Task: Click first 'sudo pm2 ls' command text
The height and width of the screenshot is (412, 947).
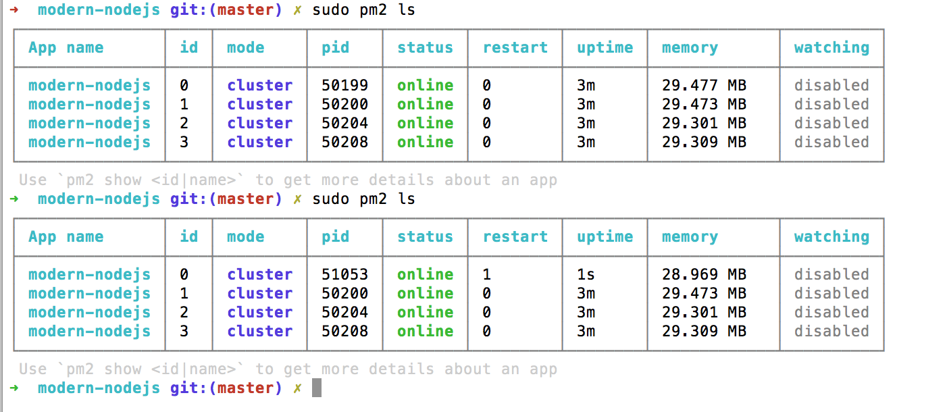Action: [x=363, y=10]
